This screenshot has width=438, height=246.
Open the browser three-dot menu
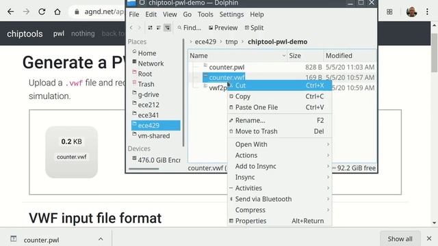coord(427,12)
